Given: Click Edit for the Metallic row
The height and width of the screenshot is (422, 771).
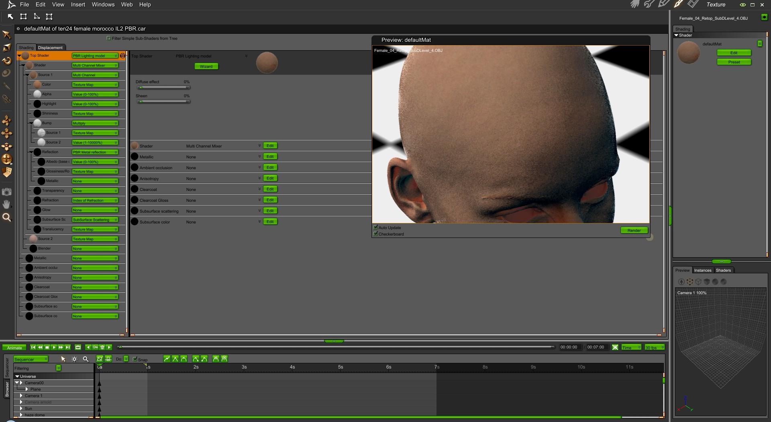Looking at the screenshot, I should (x=270, y=157).
